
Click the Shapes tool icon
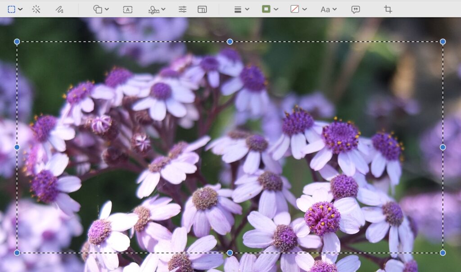tap(98, 9)
